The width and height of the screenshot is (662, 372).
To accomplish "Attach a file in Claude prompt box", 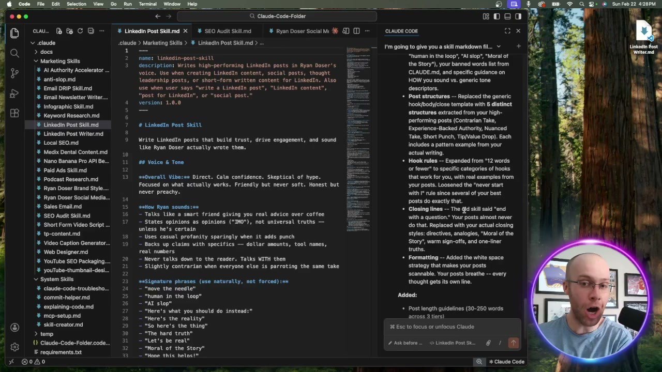I will 488,343.
